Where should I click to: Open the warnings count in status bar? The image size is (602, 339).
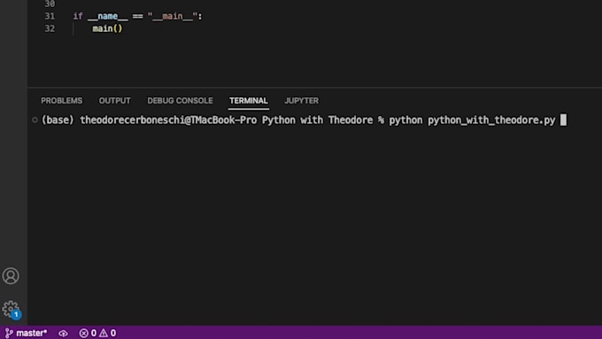(x=108, y=333)
